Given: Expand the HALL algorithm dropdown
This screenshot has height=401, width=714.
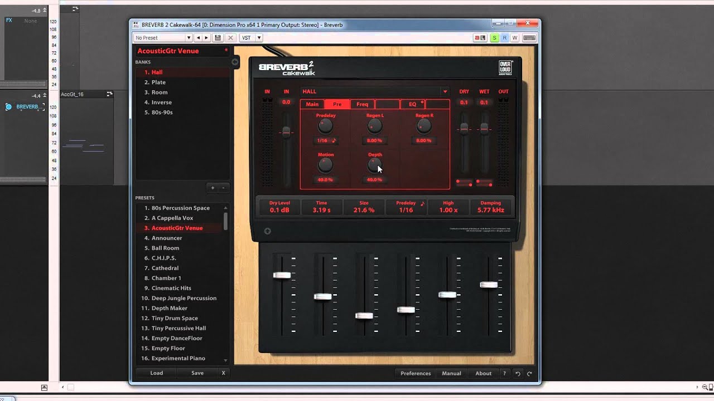Looking at the screenshot, I should click(x=445, y=91).
